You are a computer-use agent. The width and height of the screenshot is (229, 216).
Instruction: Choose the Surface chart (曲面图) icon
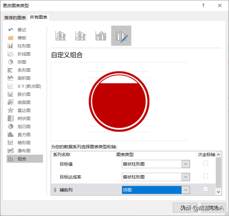coord(11,102)
